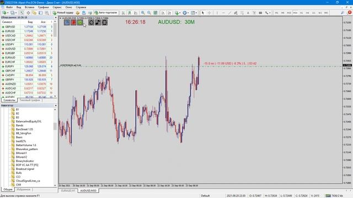The width and height of the screenshot is (353, 198).
Task: Draw a horizontal line tool
Action: (x=223, y=13)
